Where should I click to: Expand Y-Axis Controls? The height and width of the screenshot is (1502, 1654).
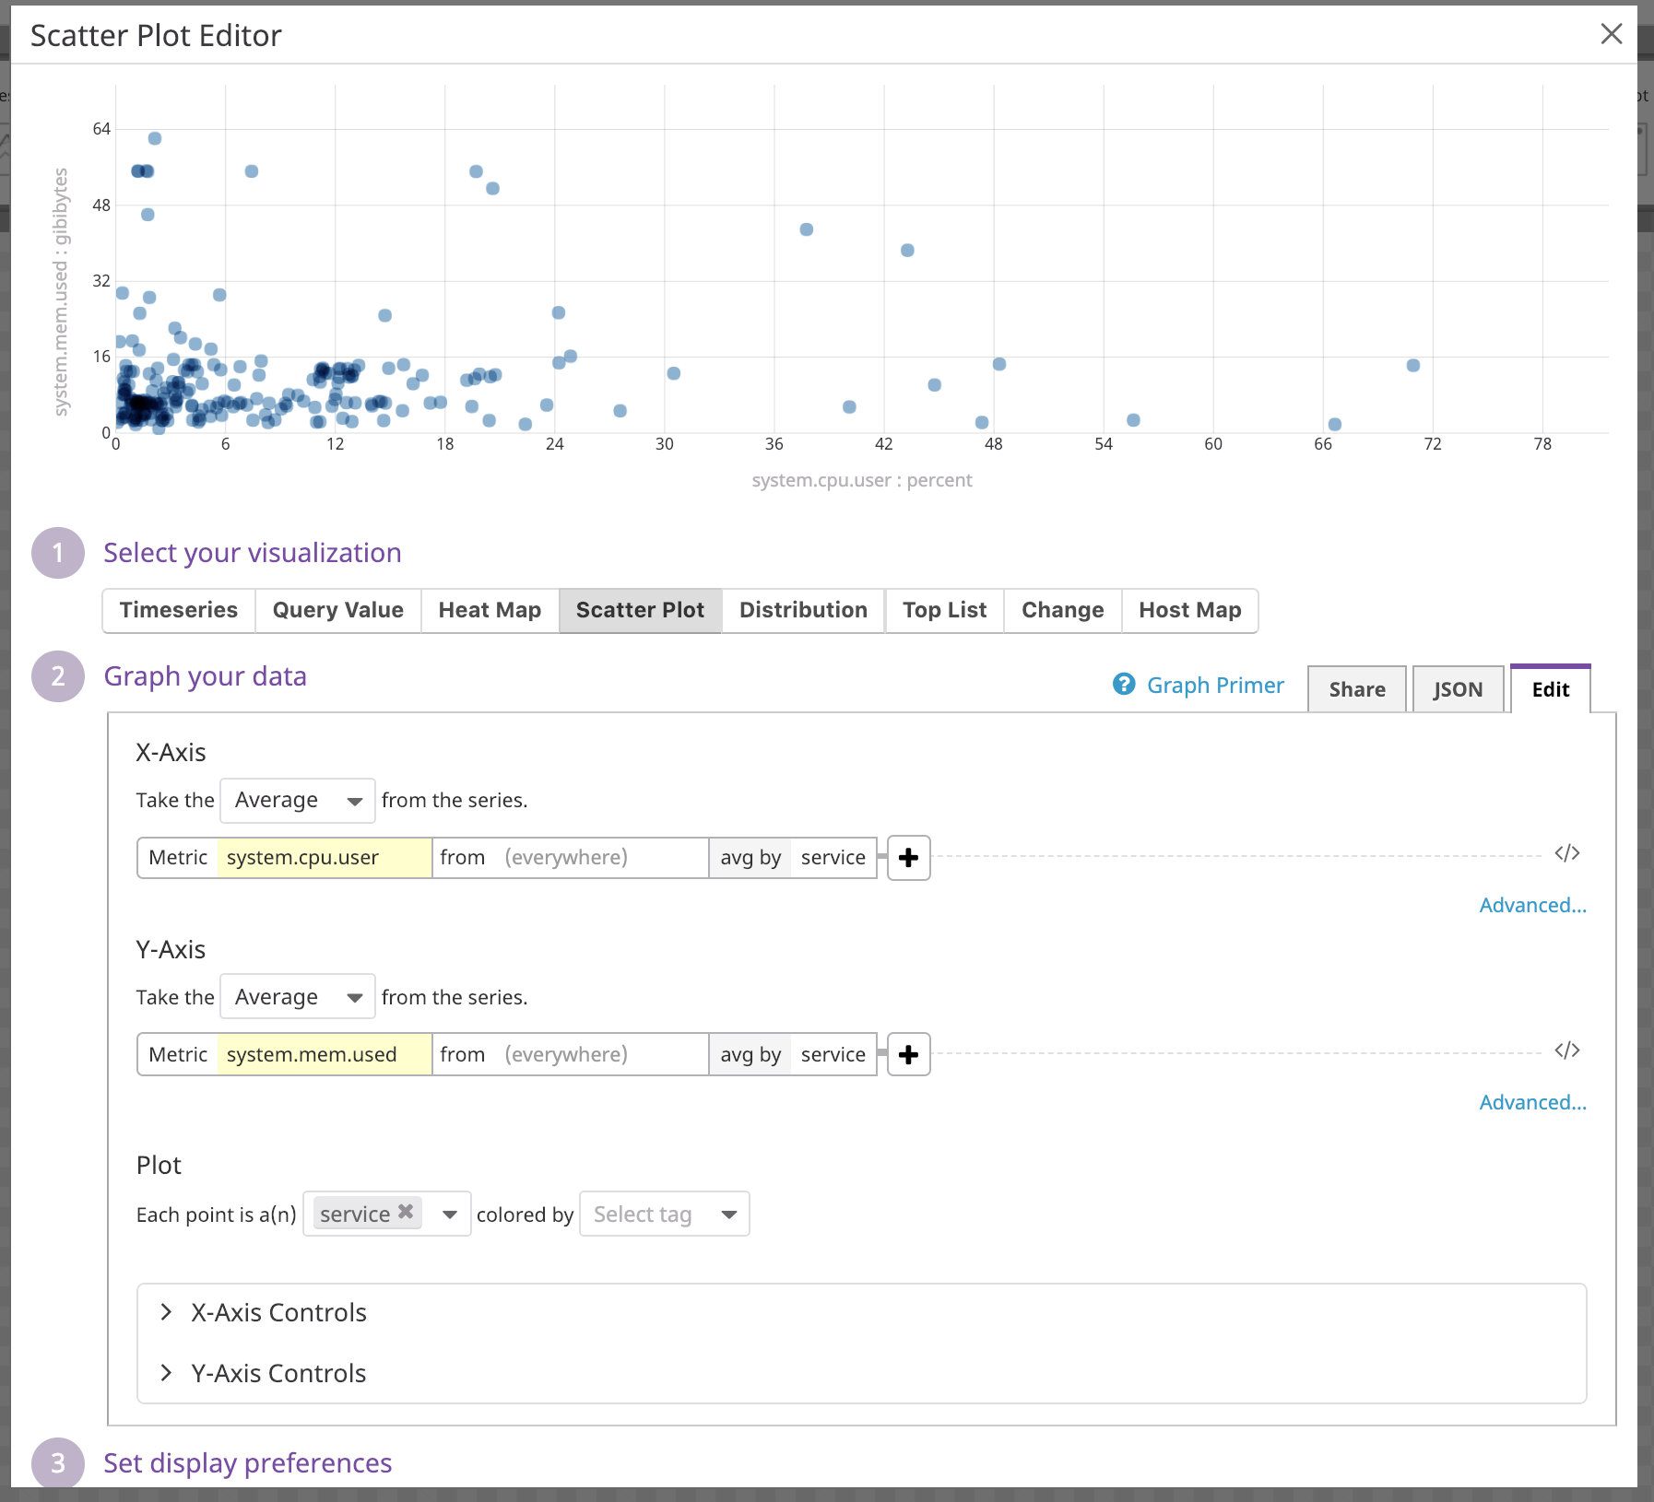(x=278, y=1373)
